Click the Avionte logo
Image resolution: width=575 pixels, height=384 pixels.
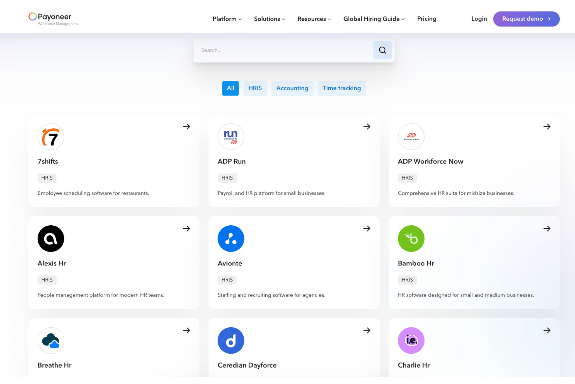231,238
